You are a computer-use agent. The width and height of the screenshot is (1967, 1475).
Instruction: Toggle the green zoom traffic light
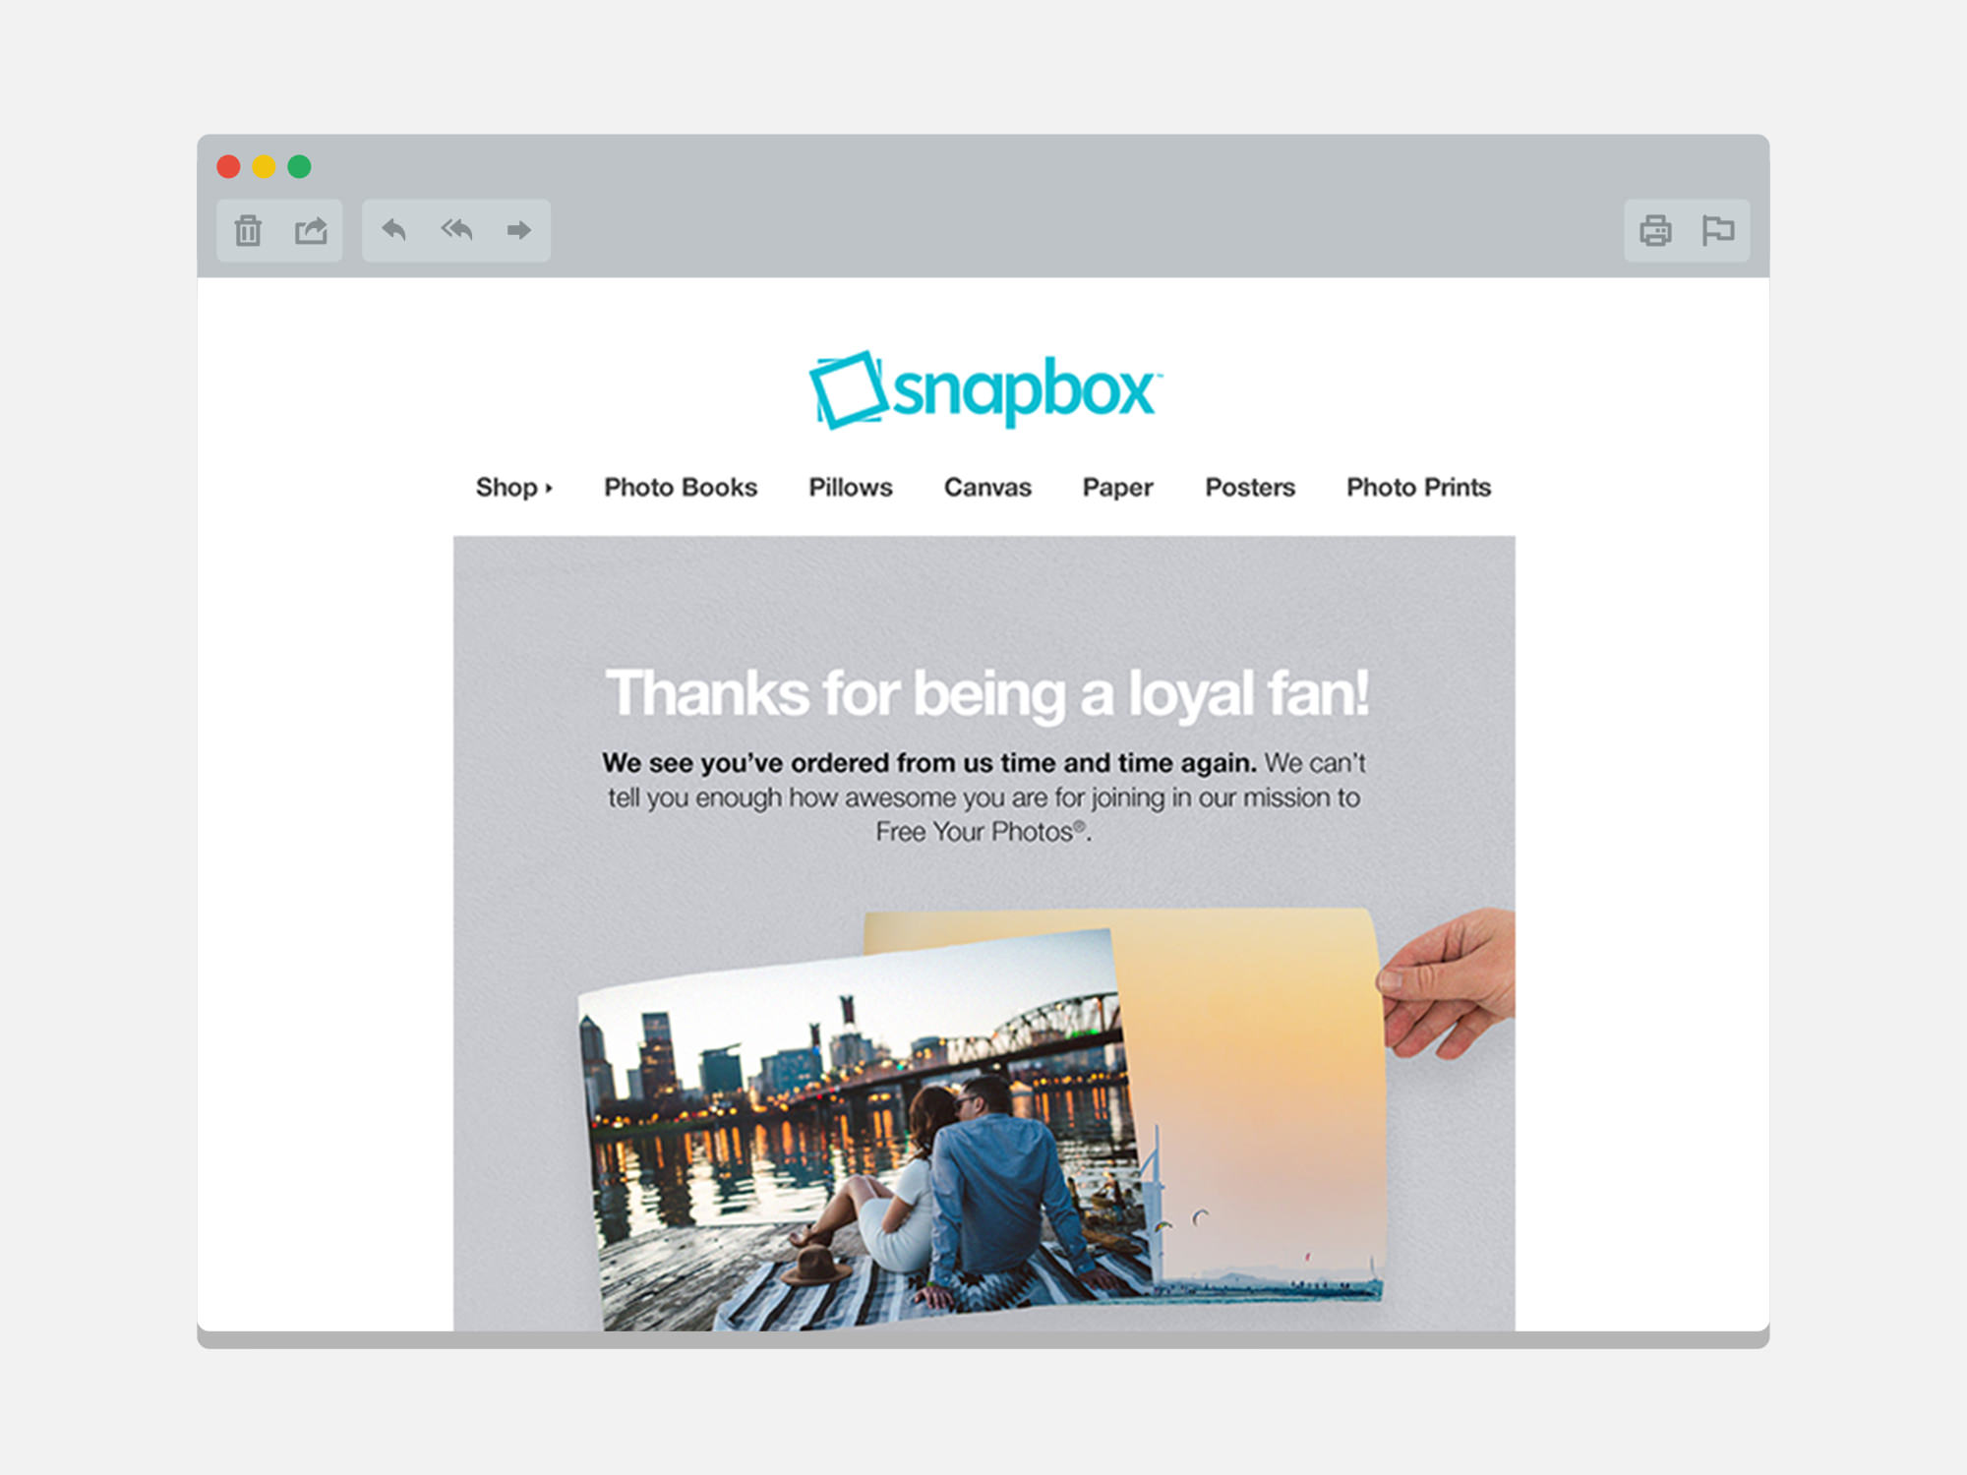tap(299, 167)
